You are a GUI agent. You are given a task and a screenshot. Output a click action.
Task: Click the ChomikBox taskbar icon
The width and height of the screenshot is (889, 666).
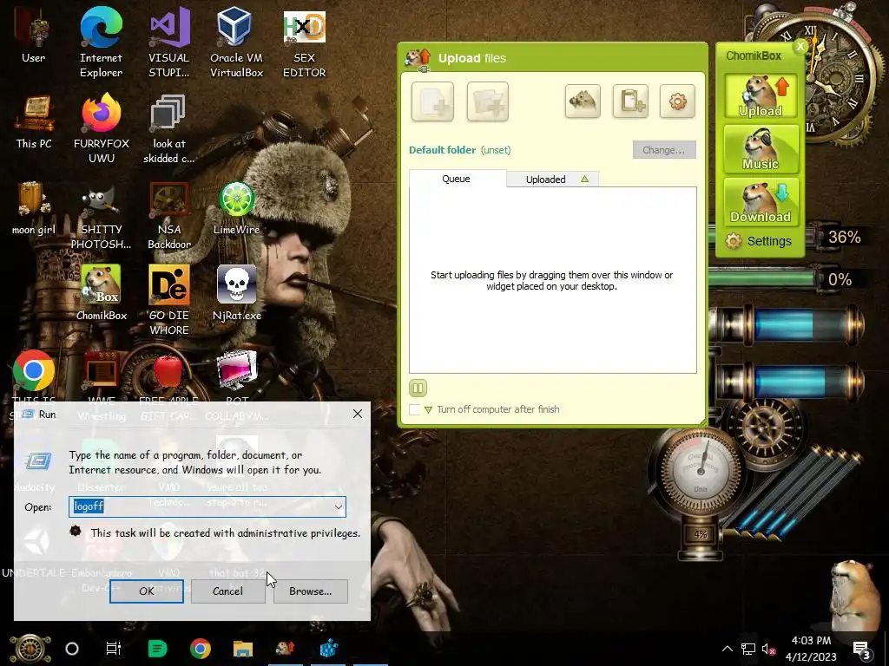coord(285,649)
